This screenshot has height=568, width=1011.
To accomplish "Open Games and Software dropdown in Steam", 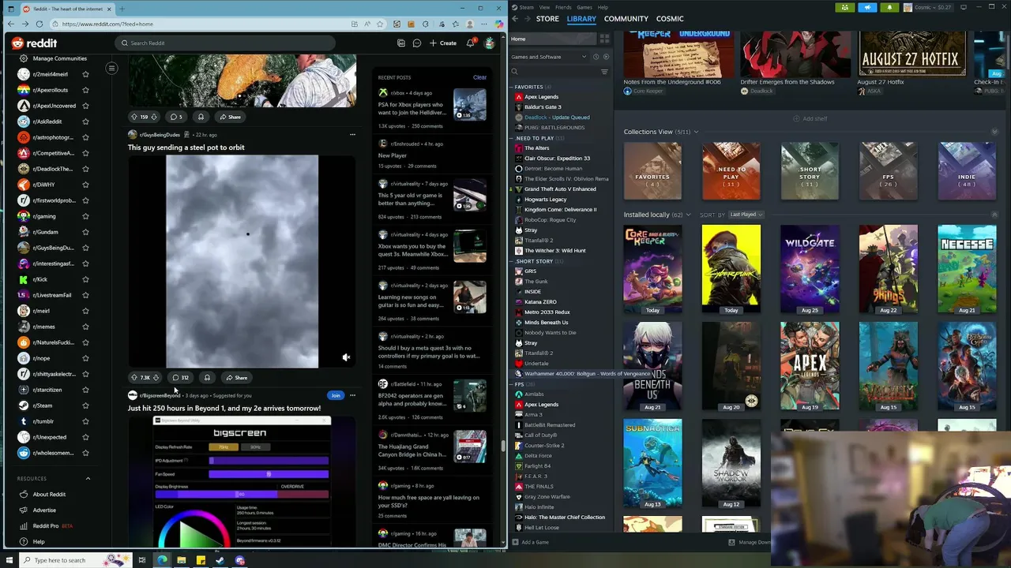I will pos(549,57).
